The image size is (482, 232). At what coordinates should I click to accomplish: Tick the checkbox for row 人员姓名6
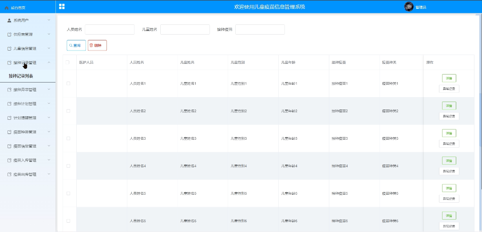point(68,221)
